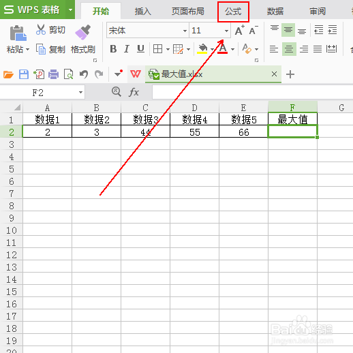Open the font color dropdown arrow
Viewport: 353px width, 353px height.
[232, 49]
